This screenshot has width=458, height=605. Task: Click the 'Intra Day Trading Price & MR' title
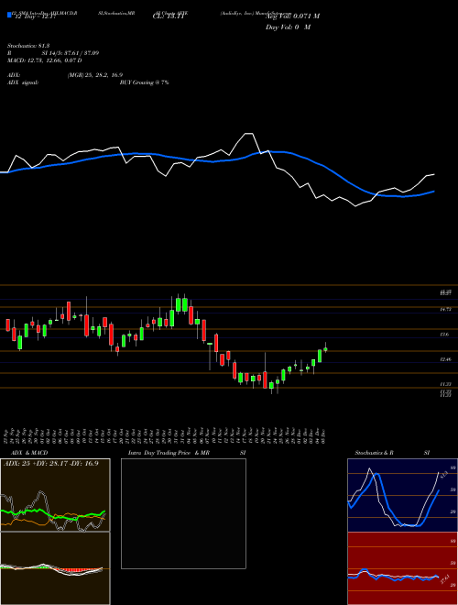pos(169,453)
